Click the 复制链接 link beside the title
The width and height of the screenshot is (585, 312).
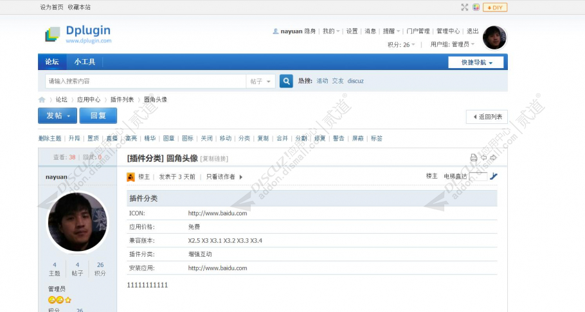(x=214, y=159)
